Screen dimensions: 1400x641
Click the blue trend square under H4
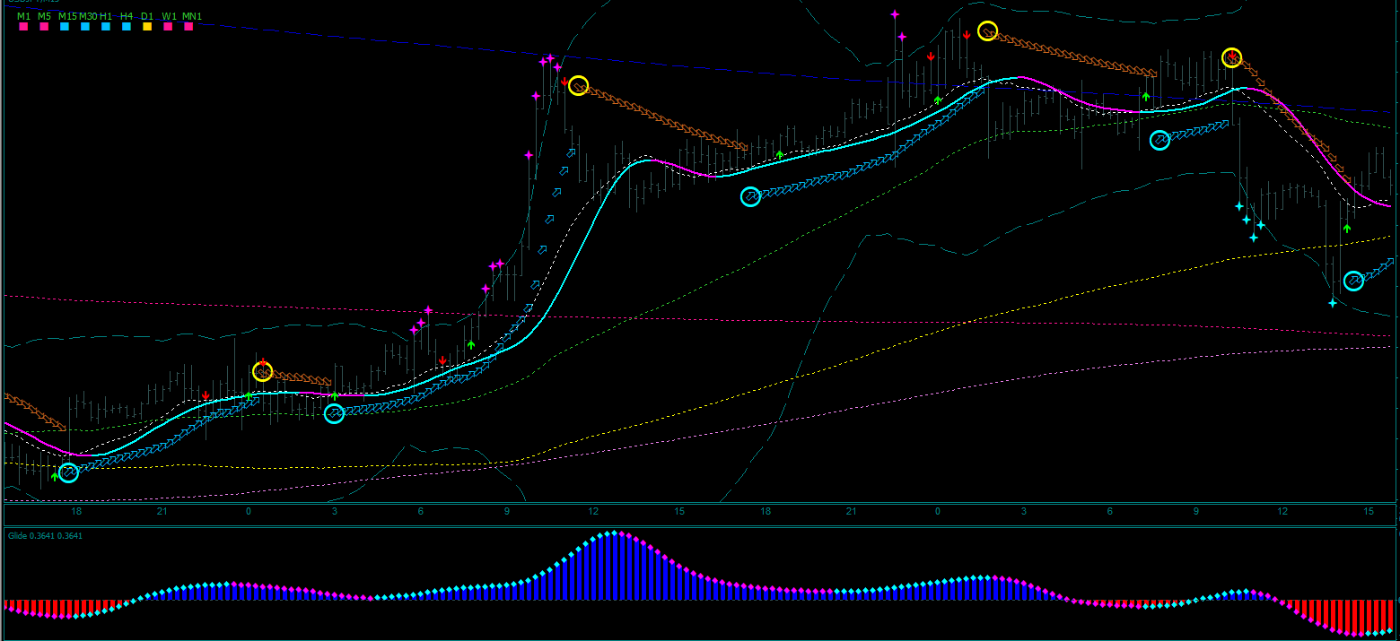(127, 27)
